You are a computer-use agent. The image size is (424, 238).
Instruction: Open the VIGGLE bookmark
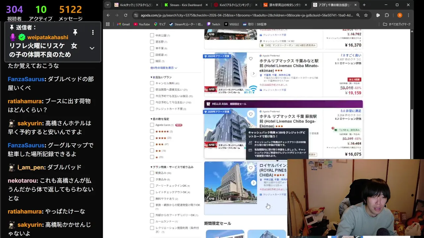pos(232,24)
